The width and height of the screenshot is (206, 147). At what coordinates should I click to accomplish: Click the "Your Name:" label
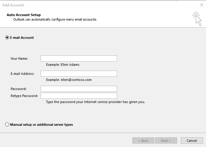(19, 58)
